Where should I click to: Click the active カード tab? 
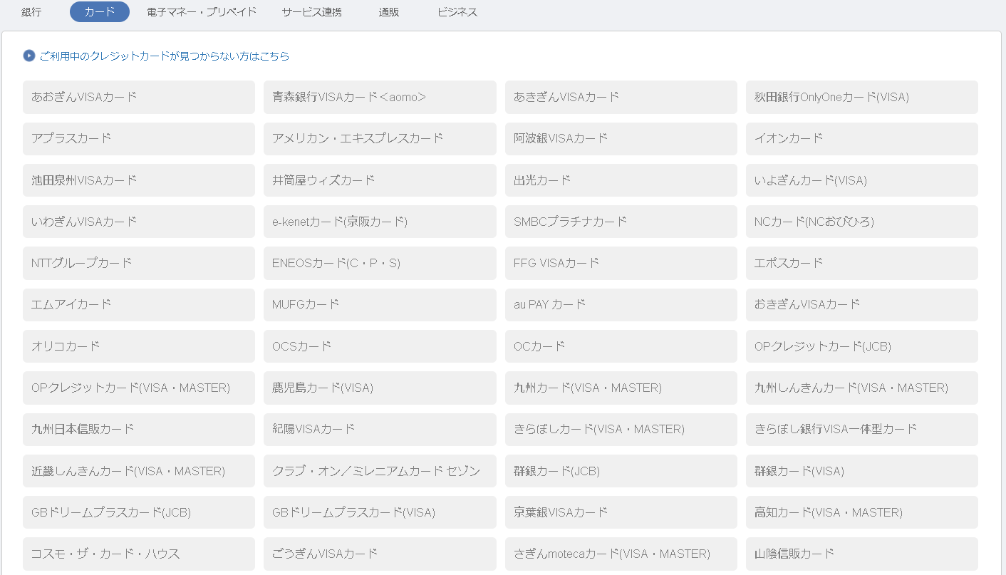[100, 12]
